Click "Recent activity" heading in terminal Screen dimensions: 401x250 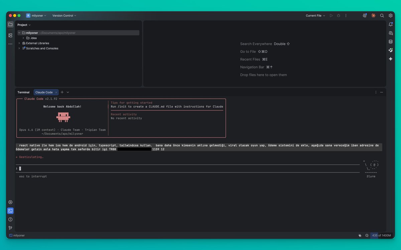124,114
